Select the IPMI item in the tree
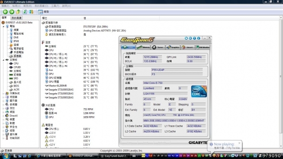The width and height of the screenshot is (283, 159). coord(16,41)
